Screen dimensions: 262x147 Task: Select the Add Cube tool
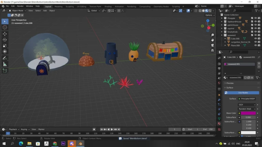pos(5,71)
